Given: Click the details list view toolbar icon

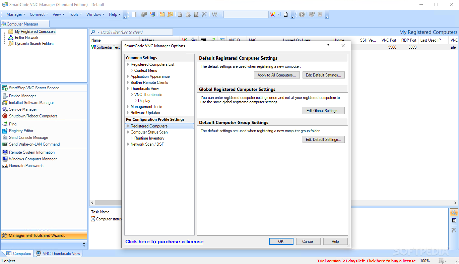Looking at the screenshot, I should point(134,14).
